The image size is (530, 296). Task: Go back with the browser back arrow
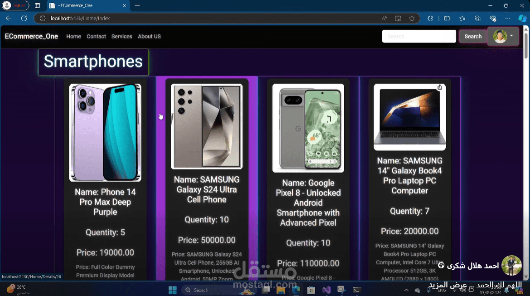point(9,18)
